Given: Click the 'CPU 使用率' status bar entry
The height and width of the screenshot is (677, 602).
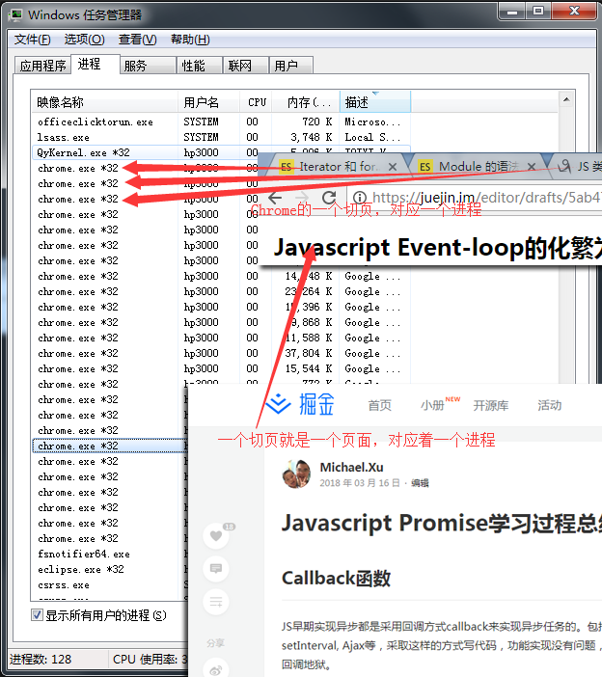Looking at the screenshot, I should [150, 660].
